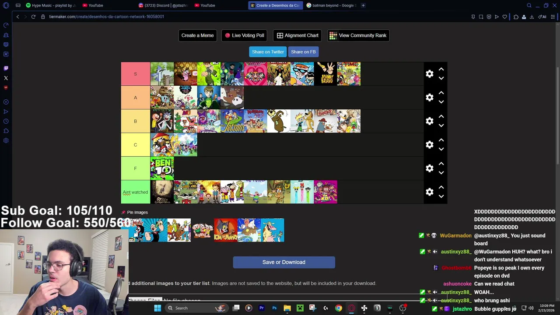This screenshot has width=560, height=315.
Task: Open settings gear for B tier row
Action: click(430, 121)
